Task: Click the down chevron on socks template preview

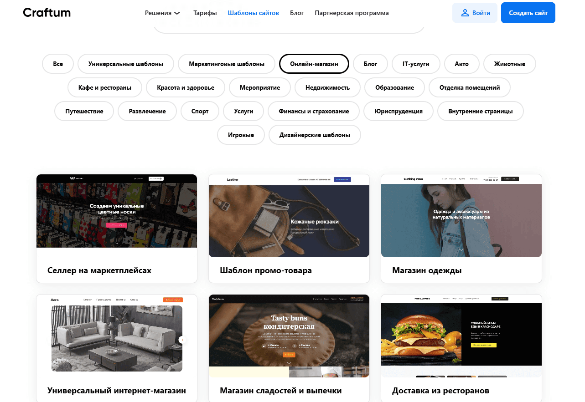Action: pyautogui.click(x=117, y=243)
